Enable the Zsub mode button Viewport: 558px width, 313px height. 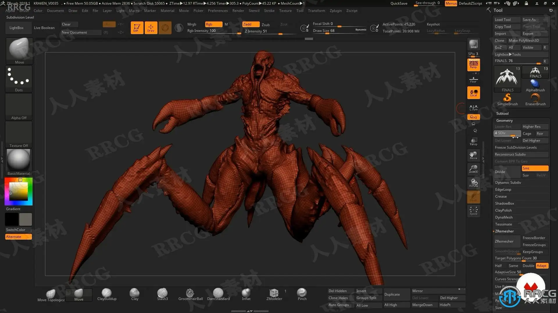pyautogui.click(x=266, y=25)
